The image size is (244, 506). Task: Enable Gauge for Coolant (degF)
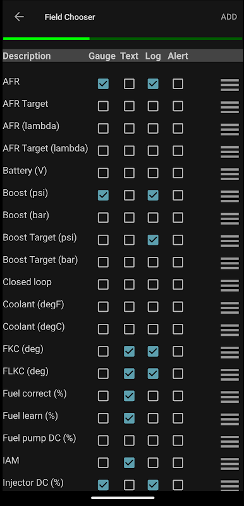pyautogui.click(x=103, y=307)
